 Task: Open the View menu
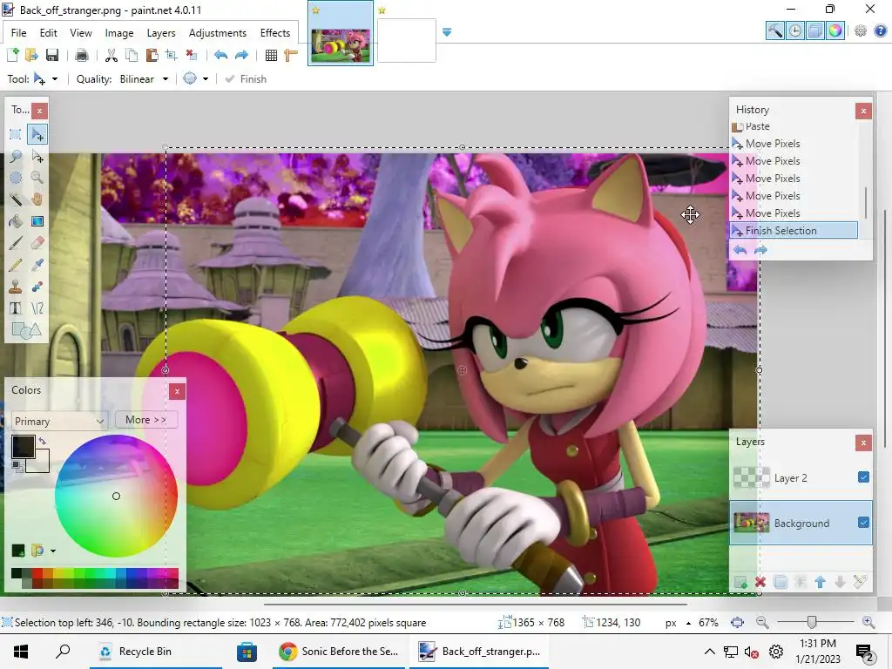coord(81,33)
